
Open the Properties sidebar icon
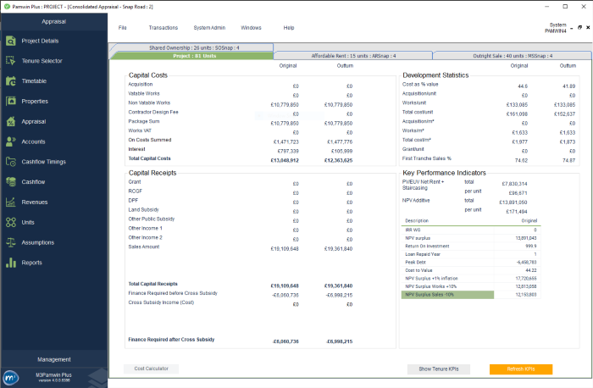(11, 102)
